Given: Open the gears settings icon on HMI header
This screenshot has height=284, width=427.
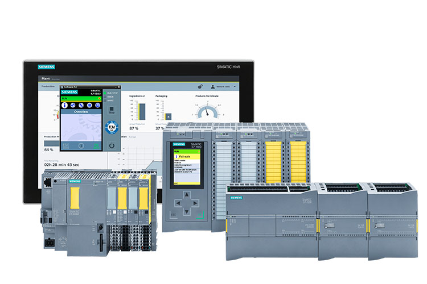Looking at the screenshot, I should [x=200, y=86].
